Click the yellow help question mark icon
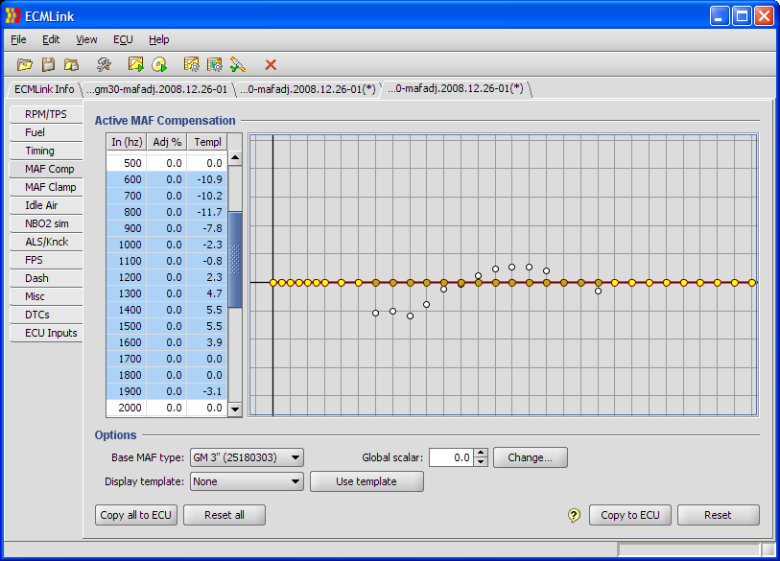 574,516
